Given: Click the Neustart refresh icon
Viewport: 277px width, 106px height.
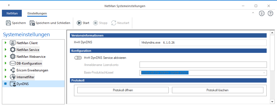Looking at the screenshot, I should pos(113,23).
